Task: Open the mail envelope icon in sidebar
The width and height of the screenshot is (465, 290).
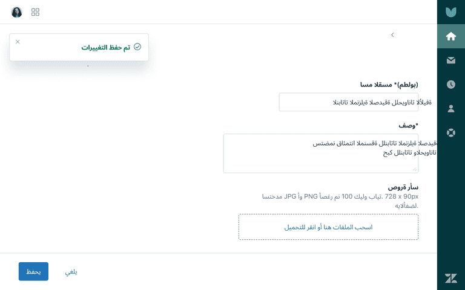Action: pyautogui.click(x=450, y=60)
